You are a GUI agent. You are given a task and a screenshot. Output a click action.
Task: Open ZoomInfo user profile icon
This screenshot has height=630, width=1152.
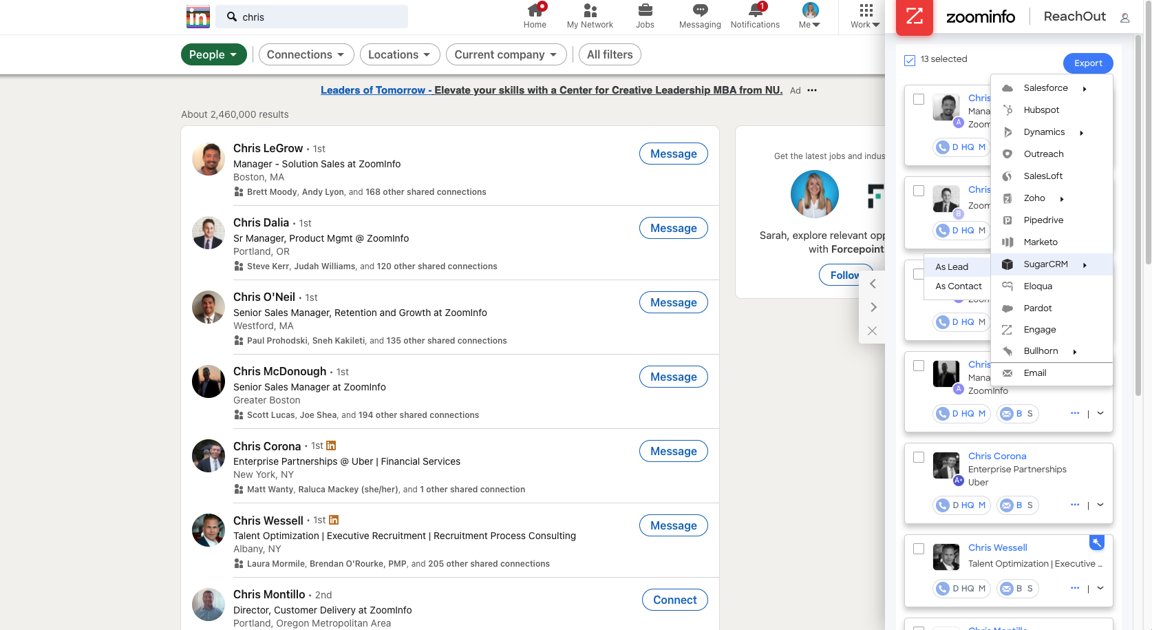pos(1124,17)
